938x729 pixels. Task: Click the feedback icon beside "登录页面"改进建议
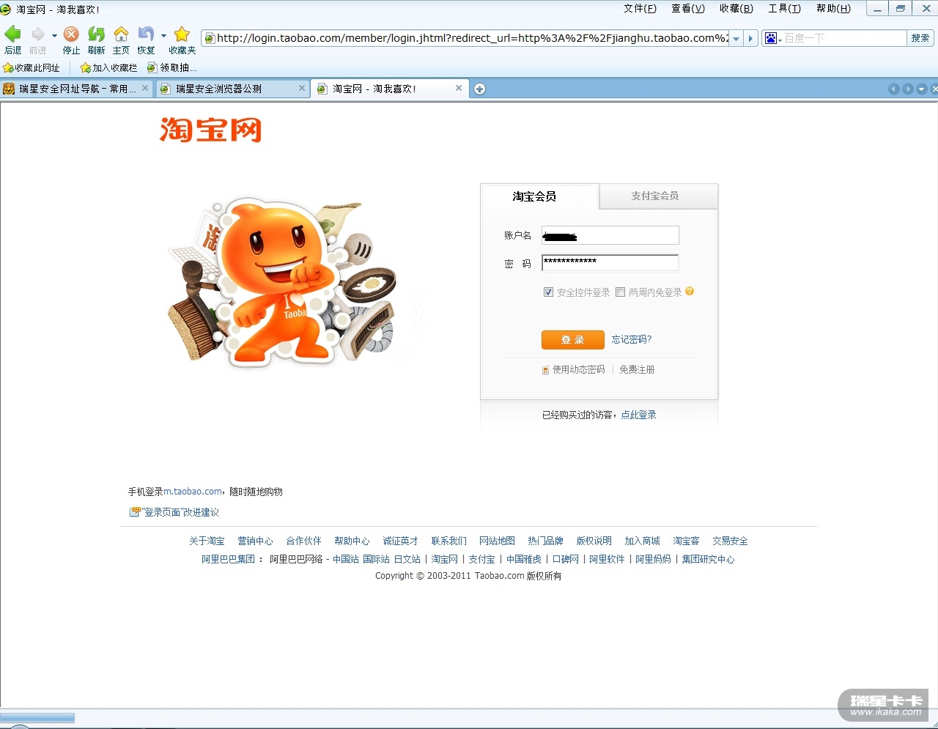(x=135, y=512)
